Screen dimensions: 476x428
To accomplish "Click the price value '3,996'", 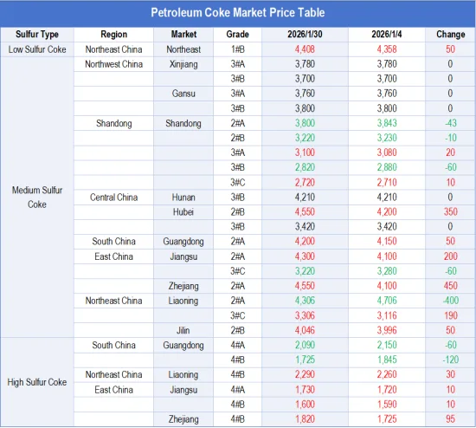I will [x=387, y=330].
